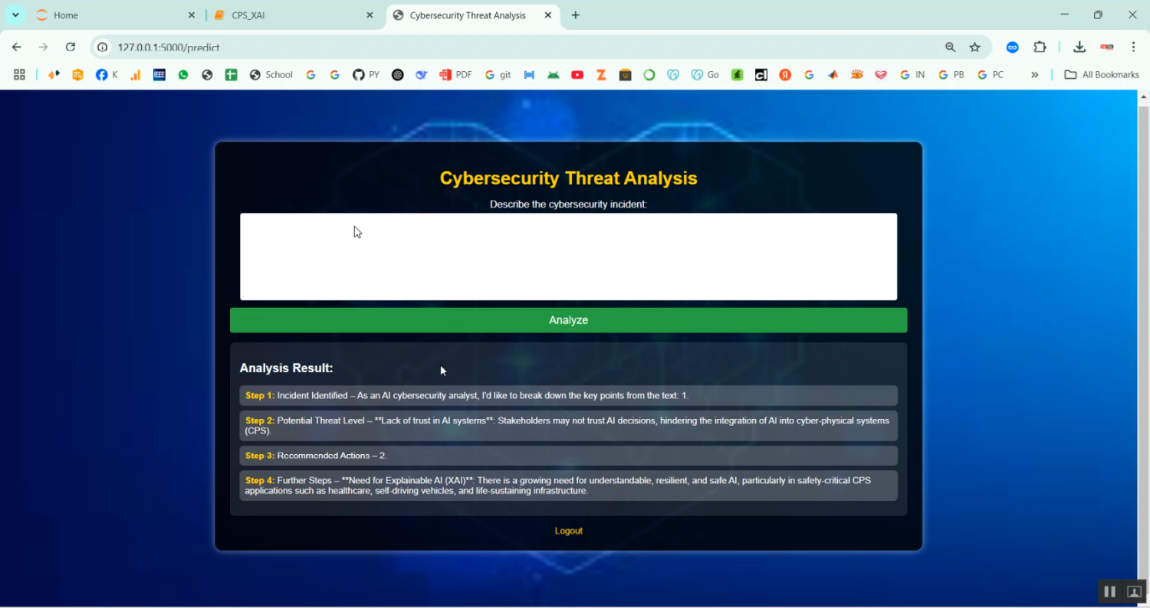
Task: Click the "Step 3:" recommended actions row
Action: 568,456
